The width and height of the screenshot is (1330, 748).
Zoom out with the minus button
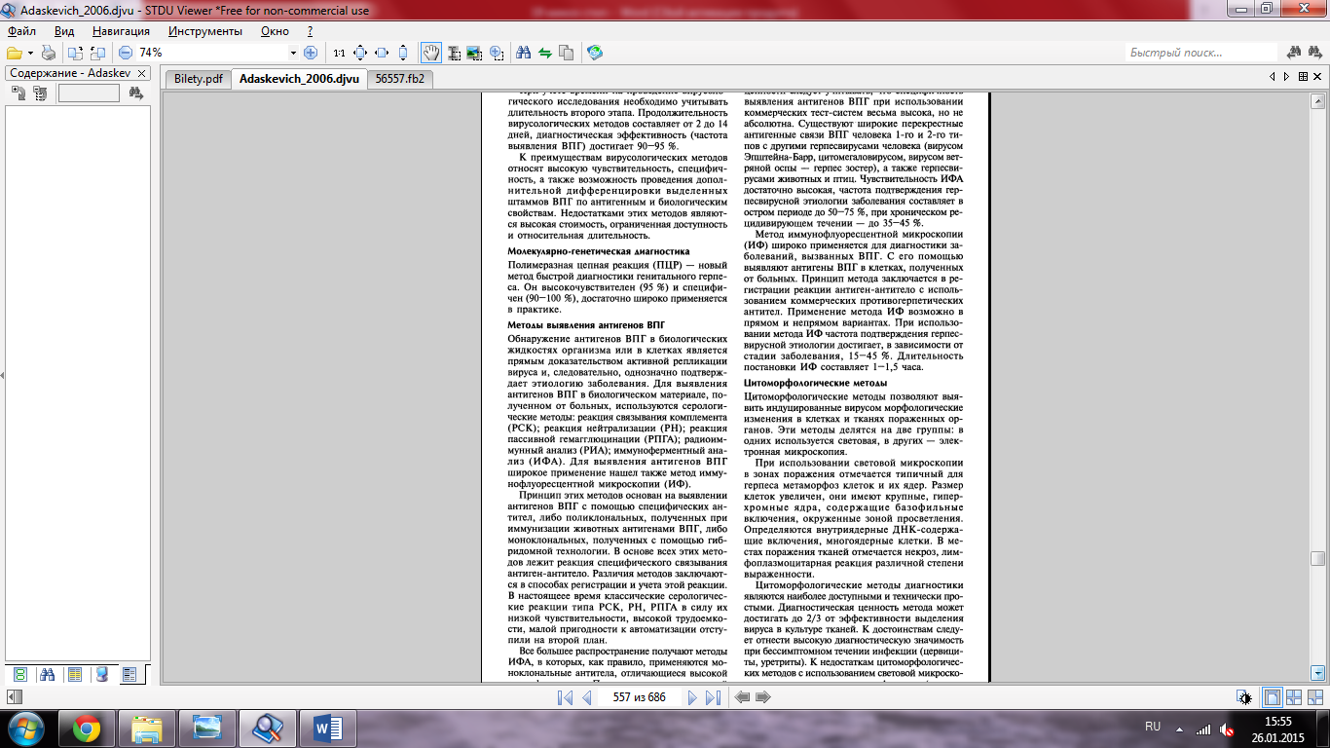pyautogui.click(x=126, y=53)
